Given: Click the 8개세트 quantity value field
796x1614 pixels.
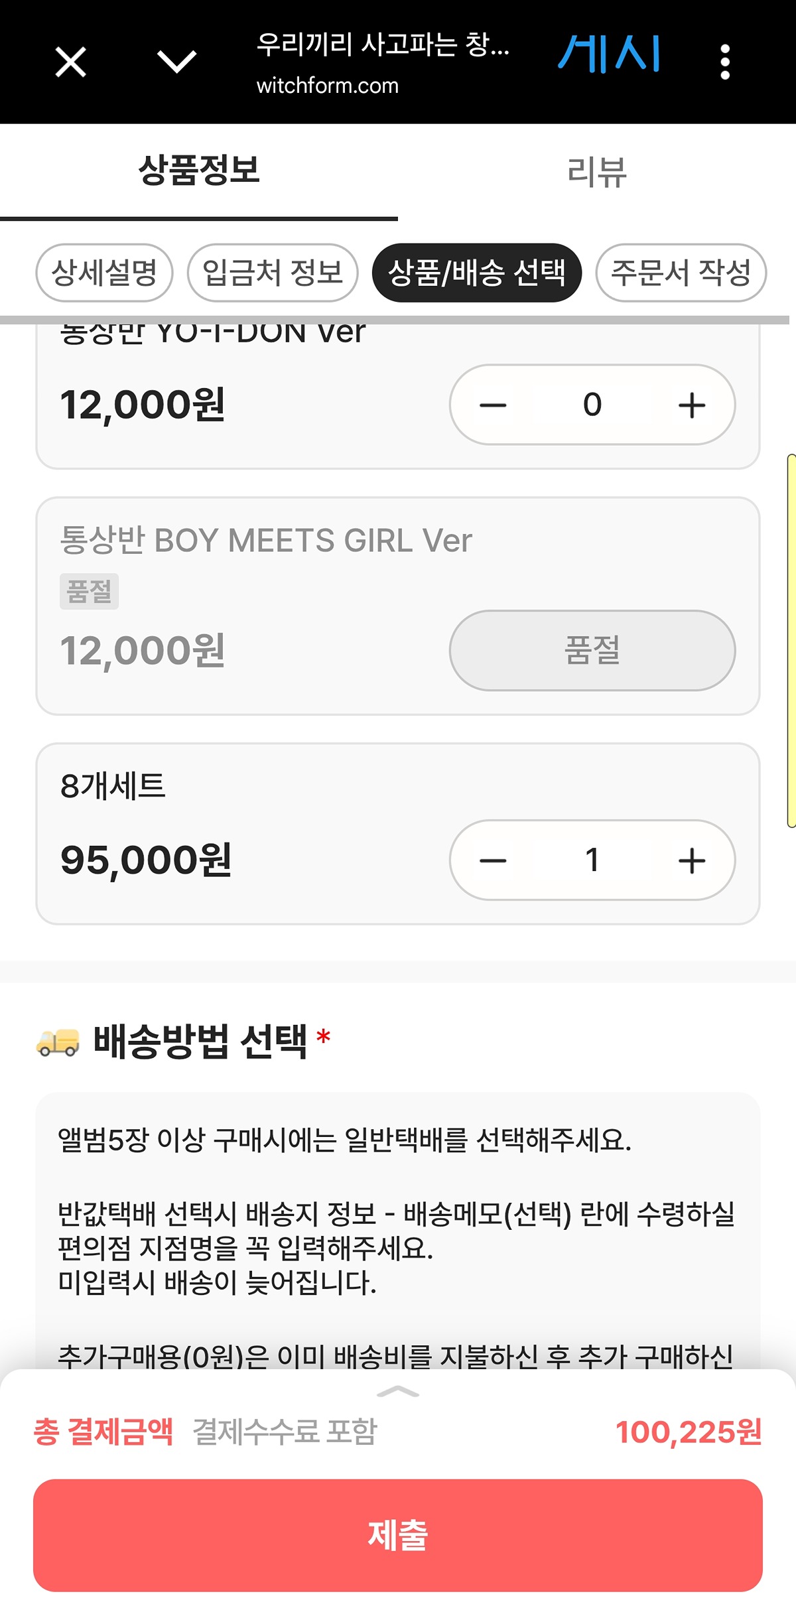Looking at the screenshot, I should point(592,860).
